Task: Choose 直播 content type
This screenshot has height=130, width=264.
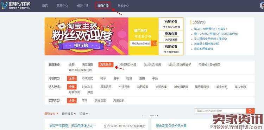Action: click(142, 78)
